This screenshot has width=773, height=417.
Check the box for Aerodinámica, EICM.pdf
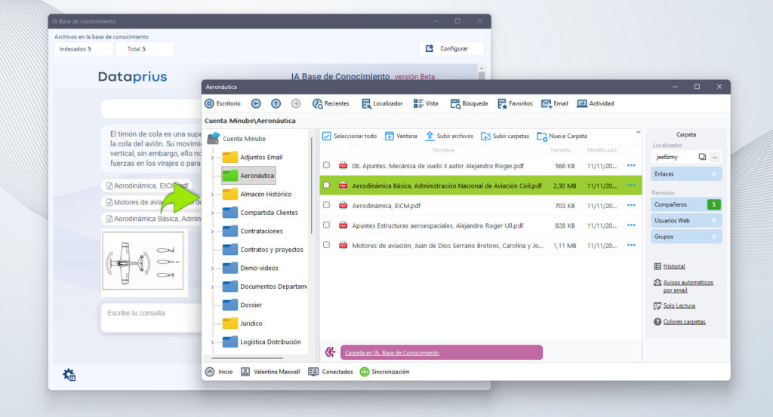(x=327, y=205)
